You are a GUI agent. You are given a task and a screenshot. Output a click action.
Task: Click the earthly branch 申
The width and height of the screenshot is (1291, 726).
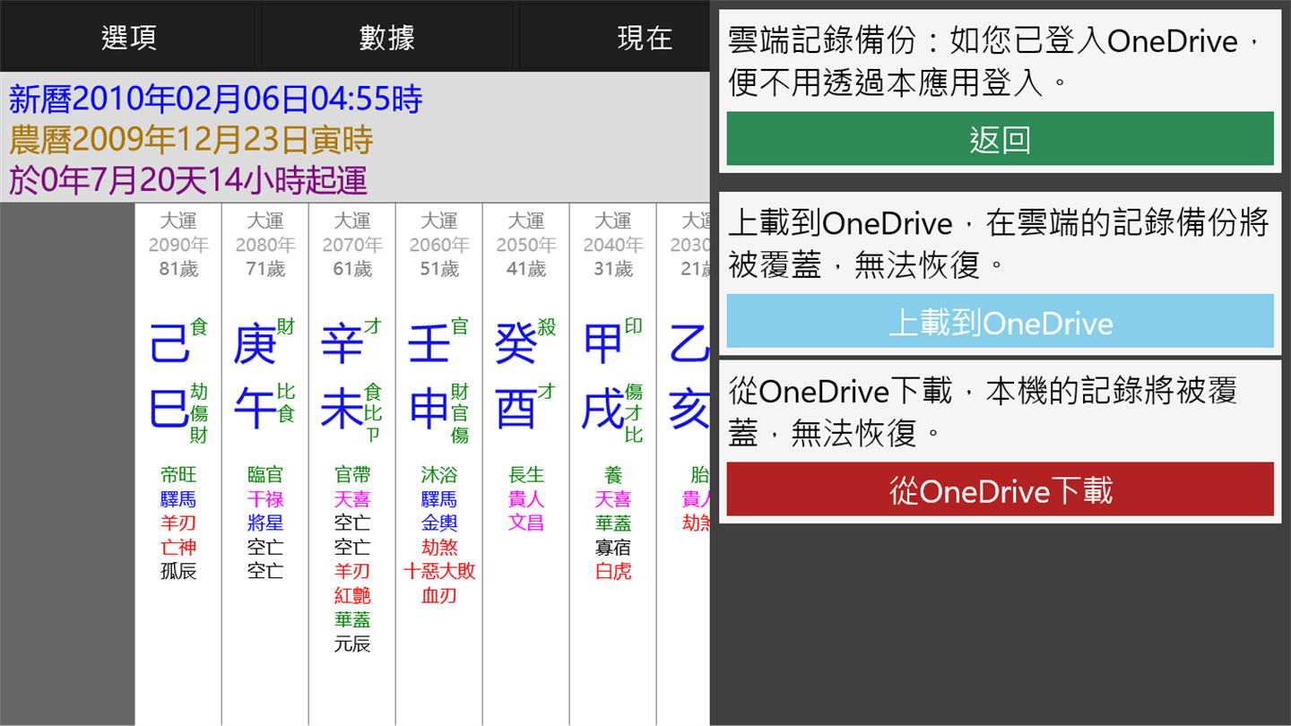[x=429, y=411]
